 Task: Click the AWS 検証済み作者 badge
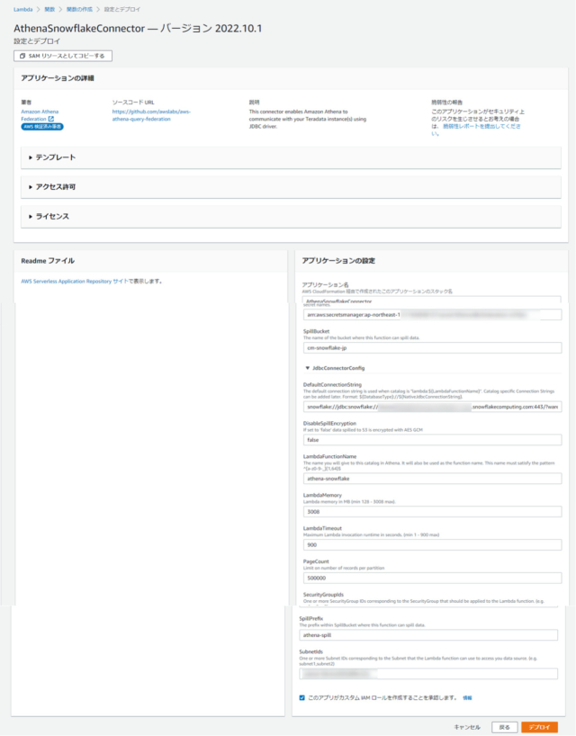[x=42, y=127]
